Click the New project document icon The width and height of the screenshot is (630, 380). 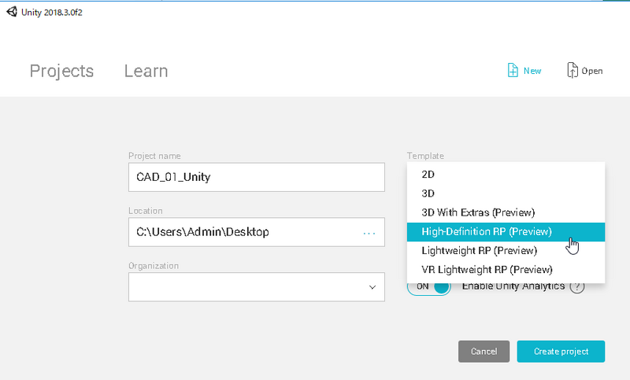[x=513, y=70]
